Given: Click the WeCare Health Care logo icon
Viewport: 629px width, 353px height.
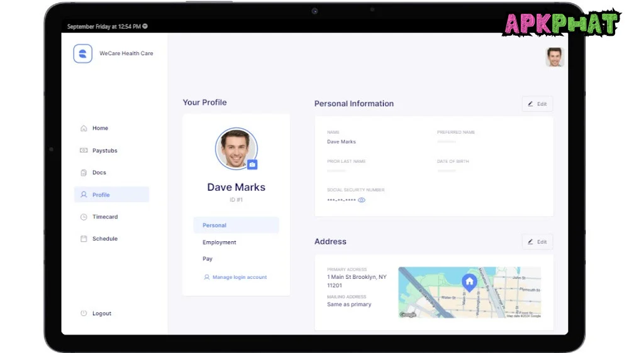Looking at the screenshot, I should 83,53.
